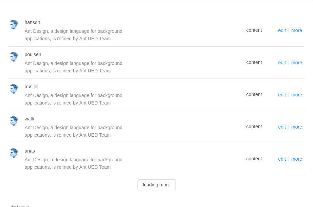Screen dimensions: 313x207
Task: Open the walli name title
Action: (29, 119)
